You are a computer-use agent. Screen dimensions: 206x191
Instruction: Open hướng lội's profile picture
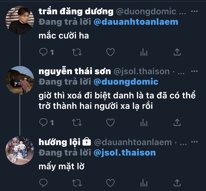20,151
